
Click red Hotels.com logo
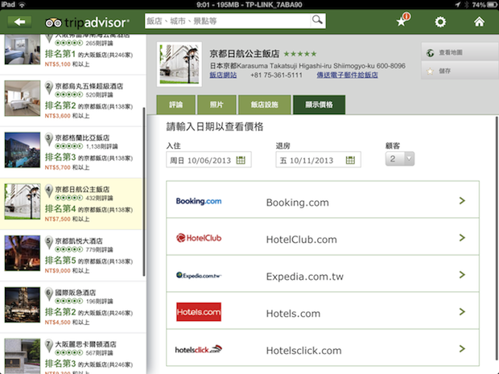[x=199, y=312]
